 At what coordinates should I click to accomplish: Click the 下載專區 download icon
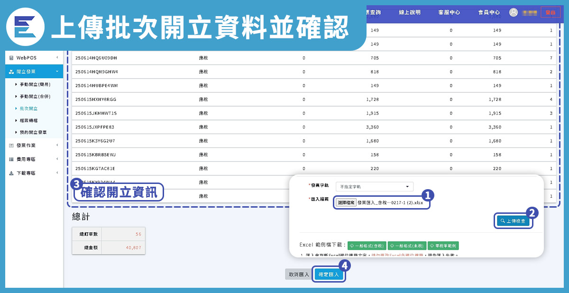click(11, 173)
